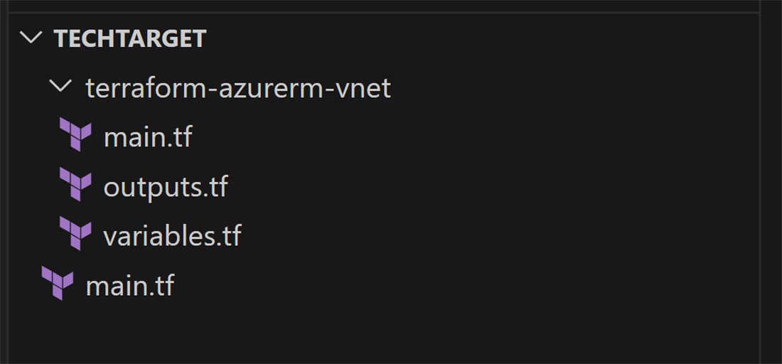This screenshot has height=364, width=782.
Task: Select the terraform-azurerm-vnet folder name
Action: coord(237,89)
